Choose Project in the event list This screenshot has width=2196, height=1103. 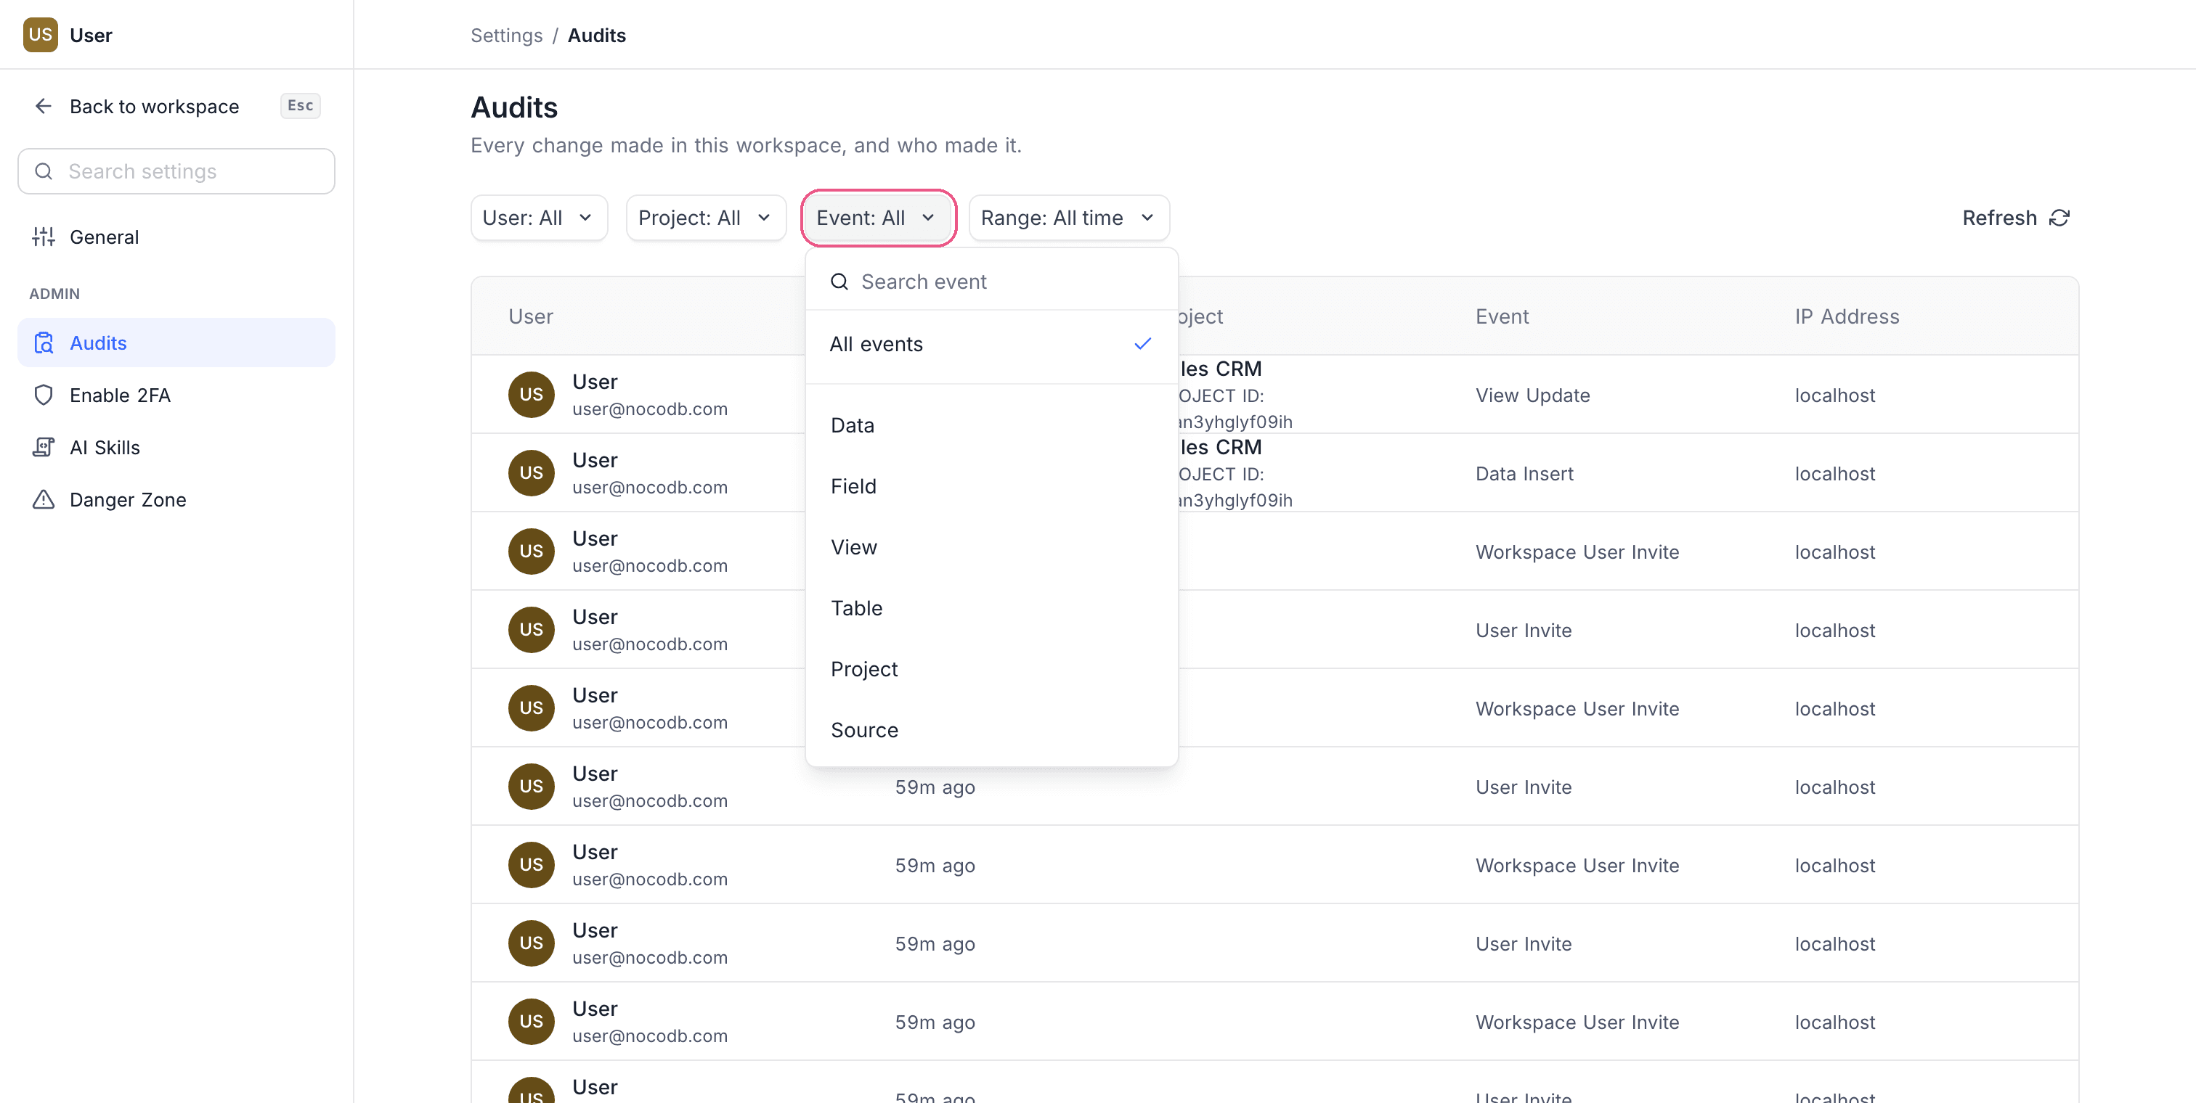click(991, 670)
